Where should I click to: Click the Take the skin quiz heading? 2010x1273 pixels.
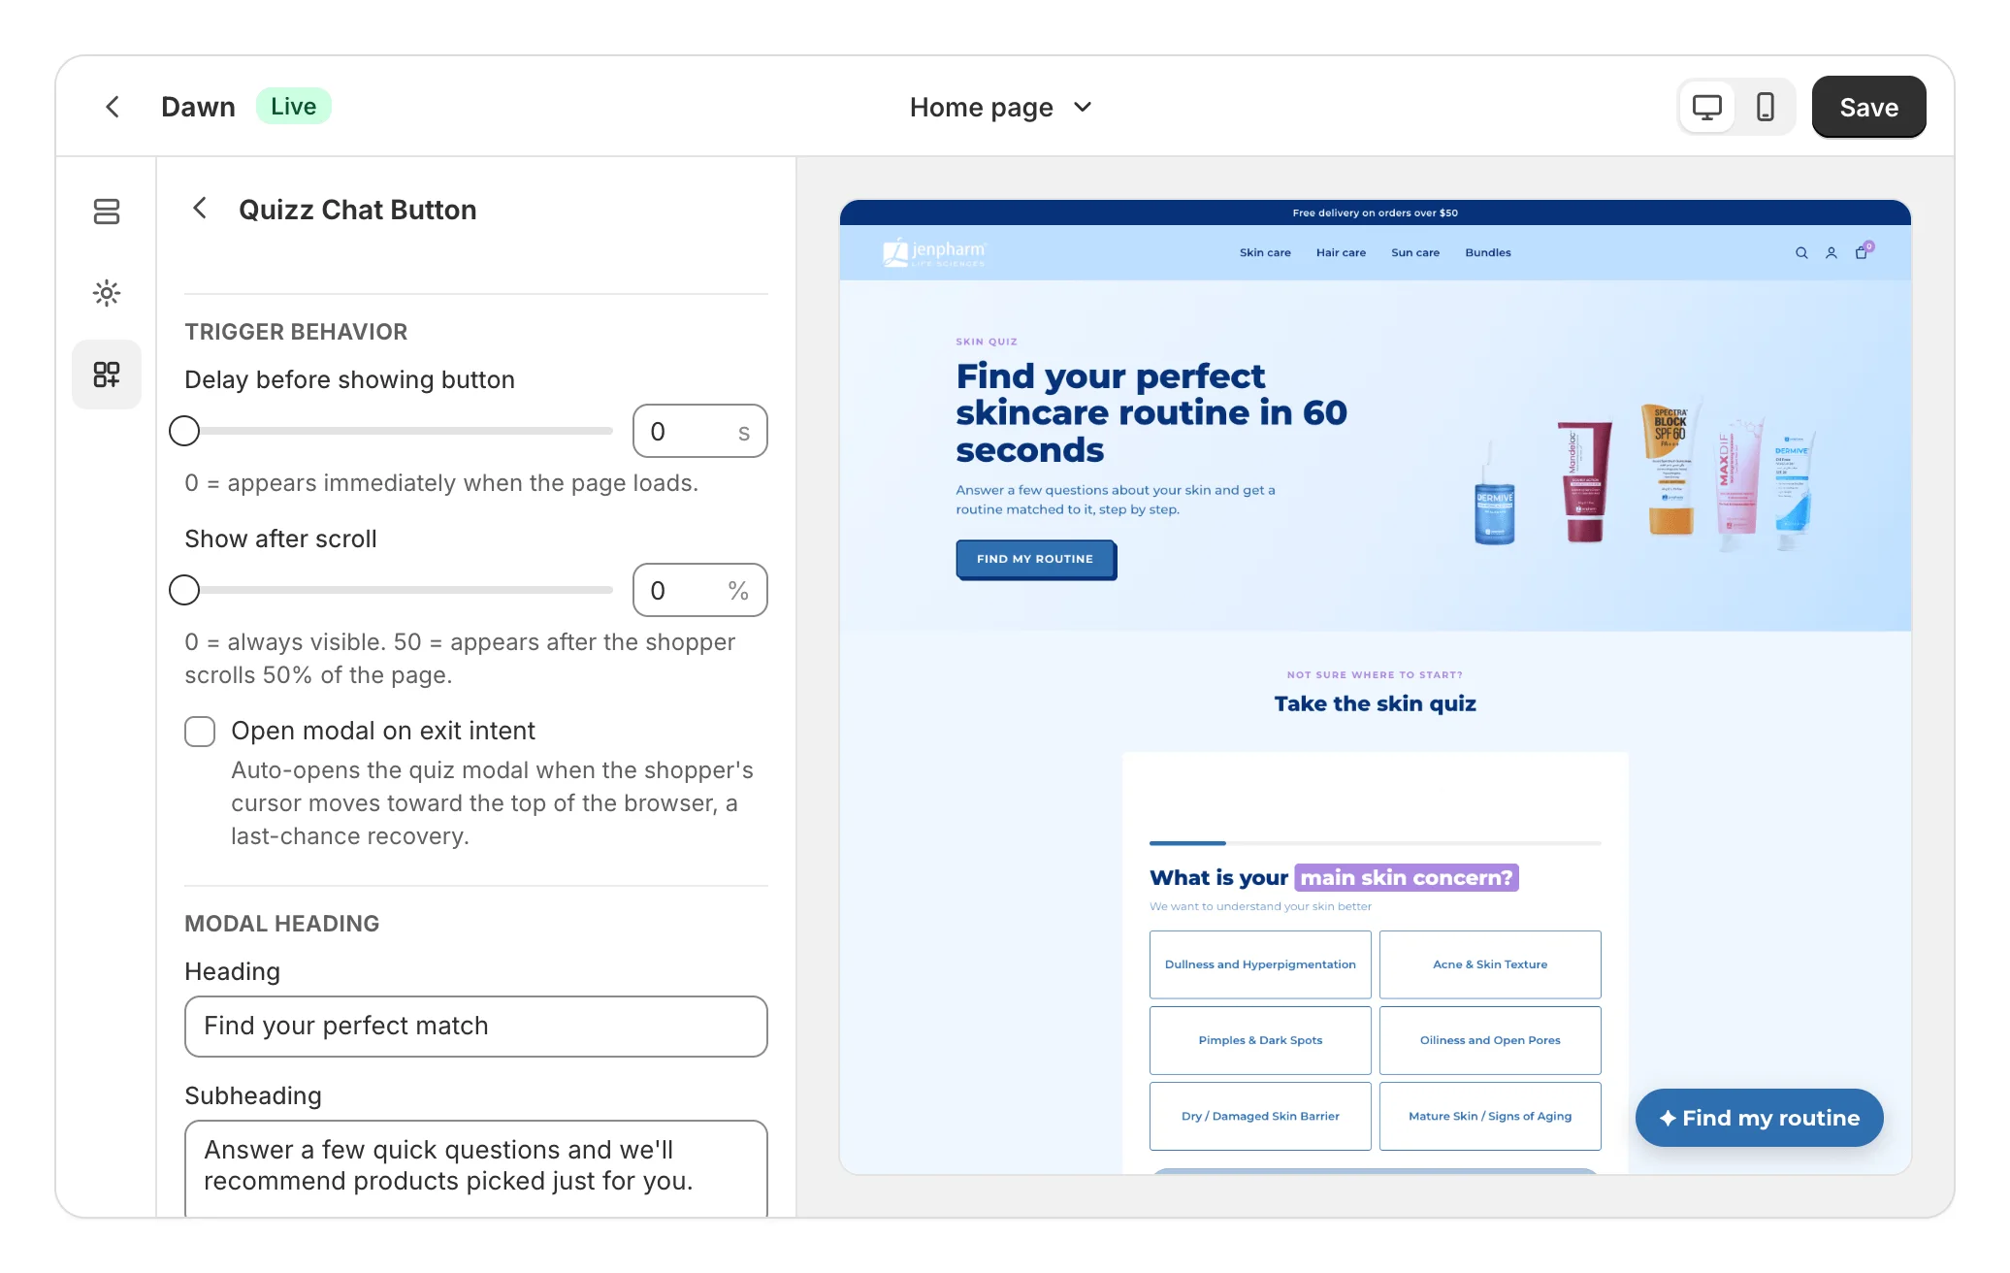pos(1375,703)
